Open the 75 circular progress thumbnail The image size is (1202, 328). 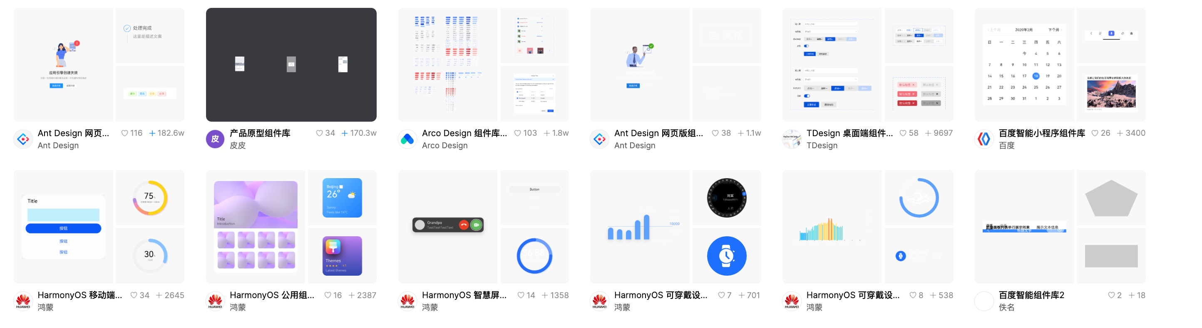150,198
